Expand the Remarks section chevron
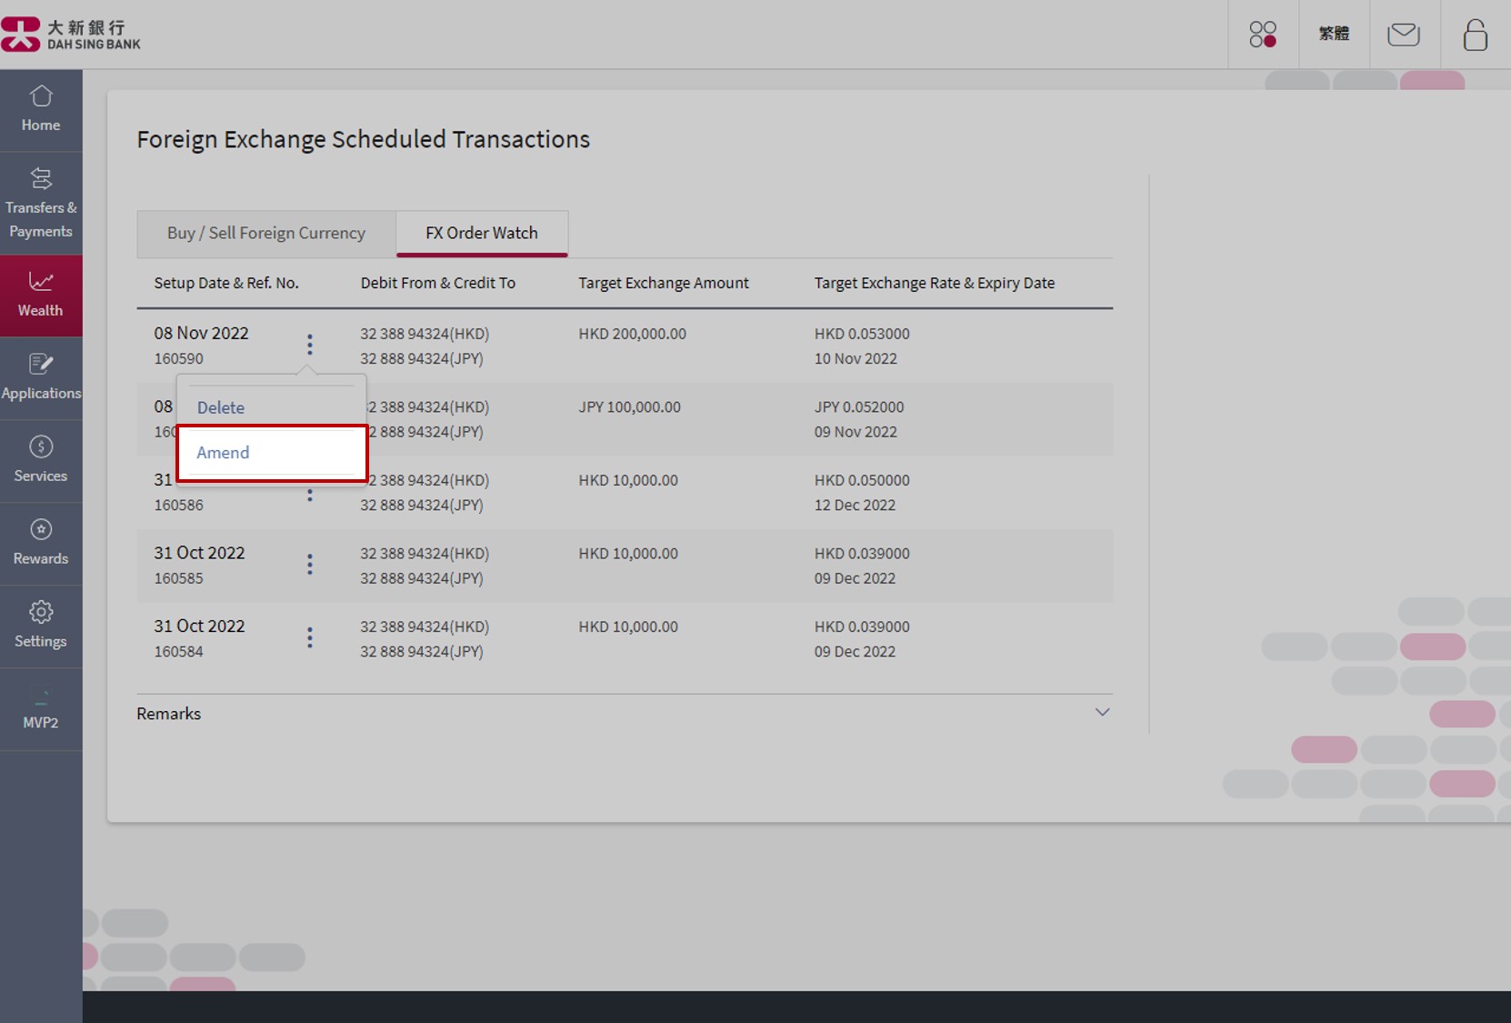This screenshot has height=1023, width=1511. [x=1102, y=712]
